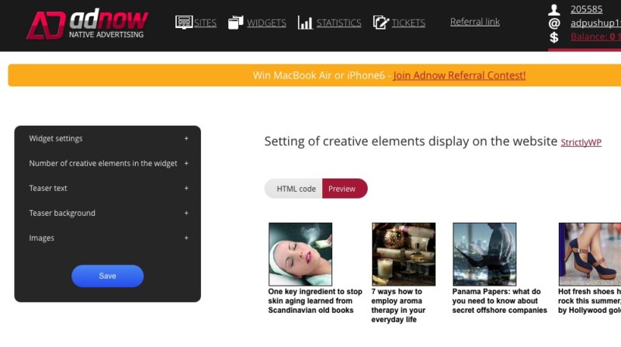Click account ID 205585
Image resolution: width=621 pixels, height=347 pixels.
tap(586, 9)
